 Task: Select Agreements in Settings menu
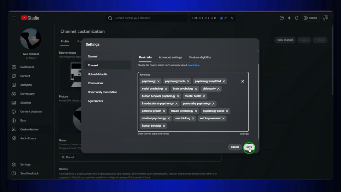tap(107, 101)
